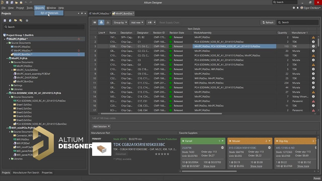This screenshot has height=181, width=322.
Task: Open the settings gear beside the user name
Action: (294, 8)
